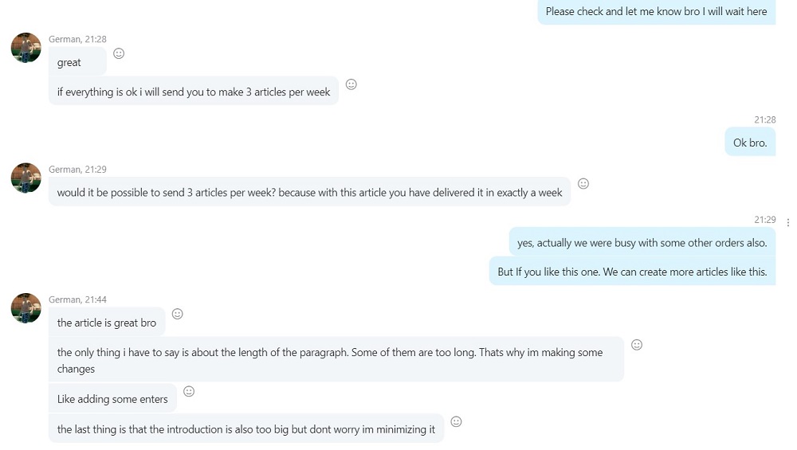The width and height of the screenshot is (797, 450).
Task: React to the paragraph length message
Action: point(637,345)
